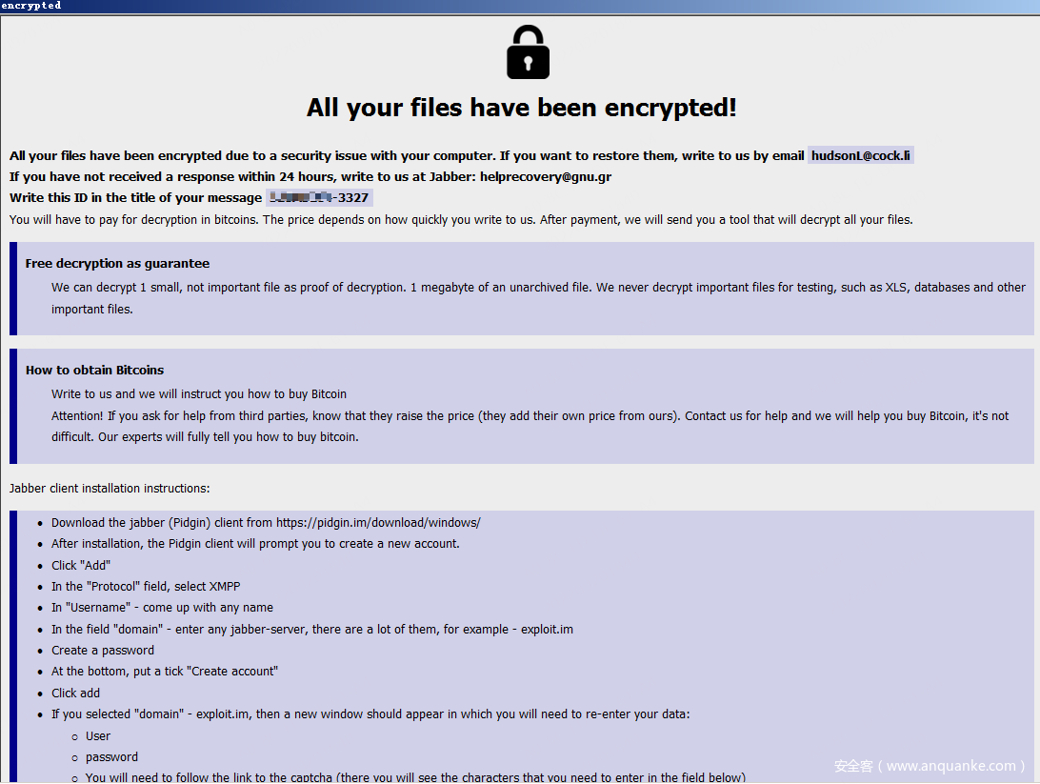The image size is (1040, 784).
Task: Click the "Write to us and we will instruct" line
Action: (x=199, y=394)
